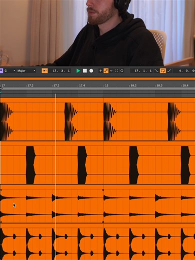
Task: Toggle the Punch-In switch icon
Action: 156,70
